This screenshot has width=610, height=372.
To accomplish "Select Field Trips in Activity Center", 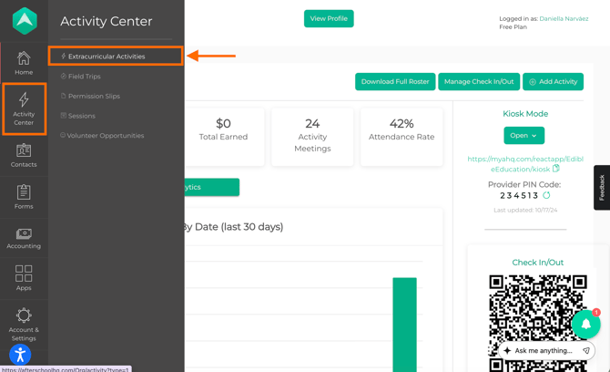I will (x=84, y=77).
